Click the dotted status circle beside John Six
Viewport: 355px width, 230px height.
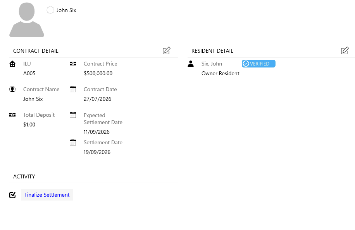tap(50, 10)
